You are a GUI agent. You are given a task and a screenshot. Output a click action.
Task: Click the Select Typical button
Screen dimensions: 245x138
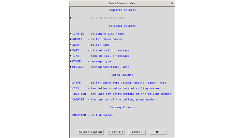tap(91, 132)
